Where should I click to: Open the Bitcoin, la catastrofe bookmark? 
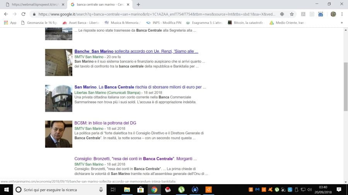(x=246, y=23)
